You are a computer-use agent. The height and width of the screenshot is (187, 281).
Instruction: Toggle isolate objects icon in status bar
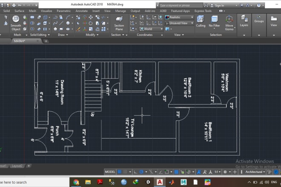point(270,172)
